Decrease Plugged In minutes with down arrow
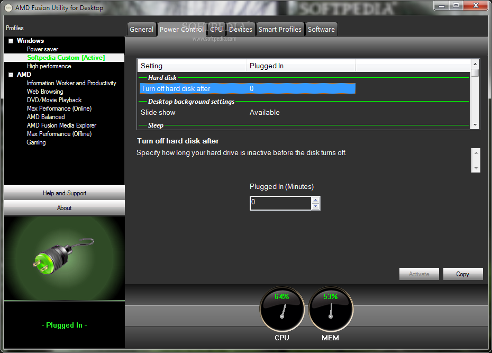Screen dimensions: 492x353 [x=316, y=206]
